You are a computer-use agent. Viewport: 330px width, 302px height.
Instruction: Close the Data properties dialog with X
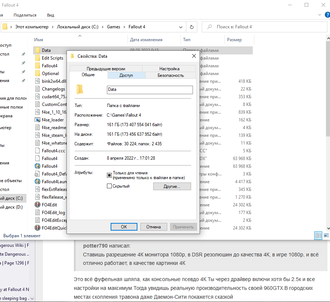[194, 56]
